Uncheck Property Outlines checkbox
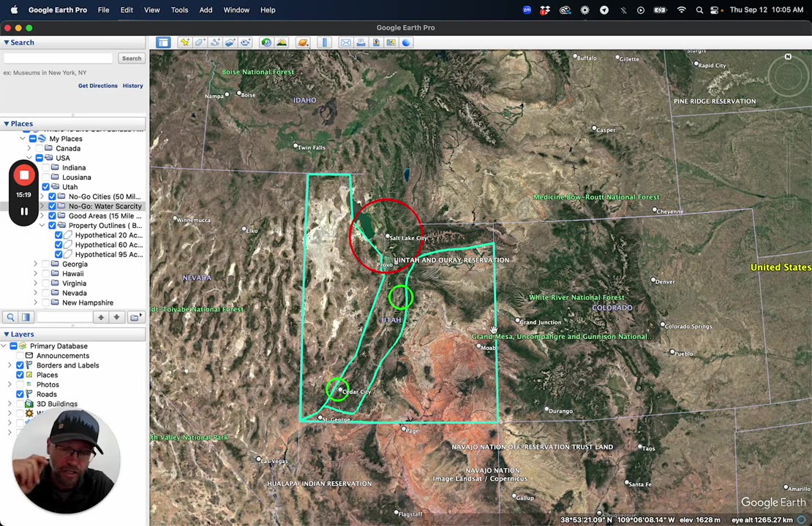 tap(52, 226)
